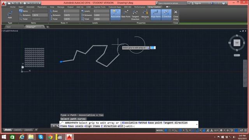Select the Array Creation tab
249x140 pixels.
tap(154, 7)
